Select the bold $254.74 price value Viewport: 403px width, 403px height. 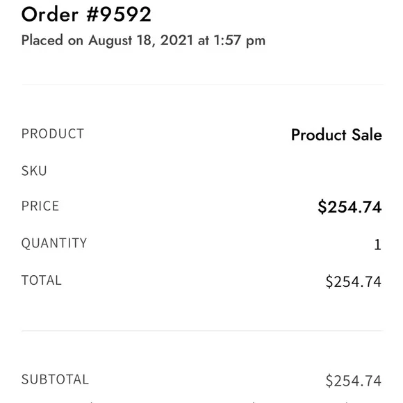coord(349,207)
